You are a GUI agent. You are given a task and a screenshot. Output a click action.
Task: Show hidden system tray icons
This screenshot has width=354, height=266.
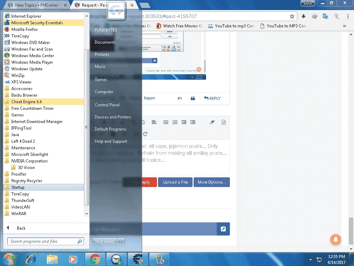pyautogui.click(x=310, y=259)
